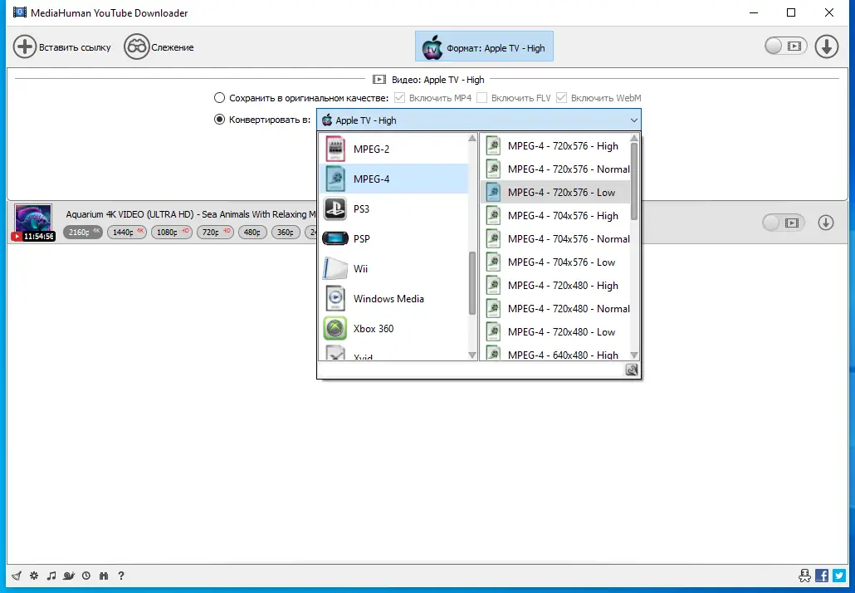The image size is (855, 593).
Task: Select preset MPEG-4 - 720x576 - High
Action: click(x=555, y=145)
